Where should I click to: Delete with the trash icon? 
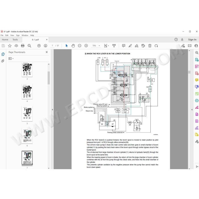tap(150, 46)
